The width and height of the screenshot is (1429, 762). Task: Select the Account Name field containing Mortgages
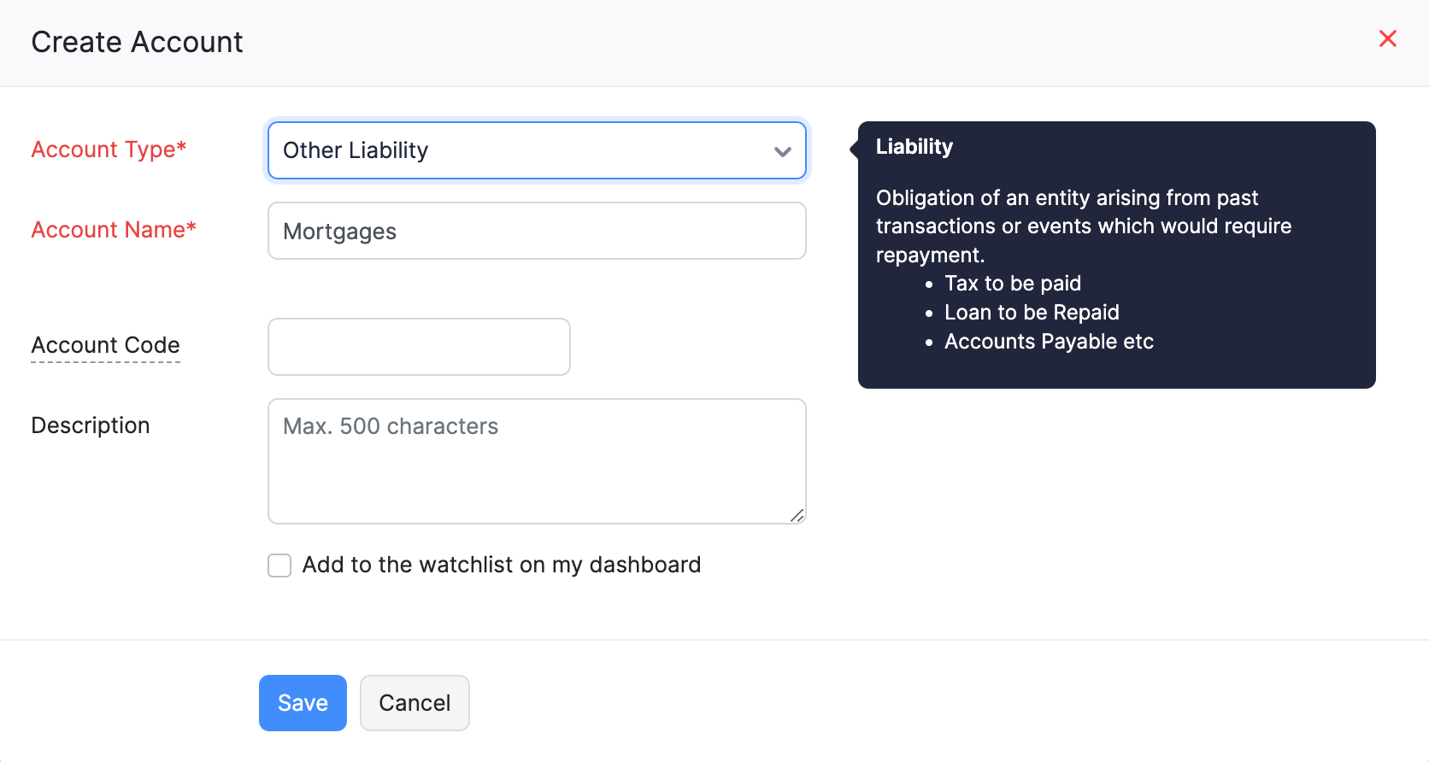[x=537, y=231]
